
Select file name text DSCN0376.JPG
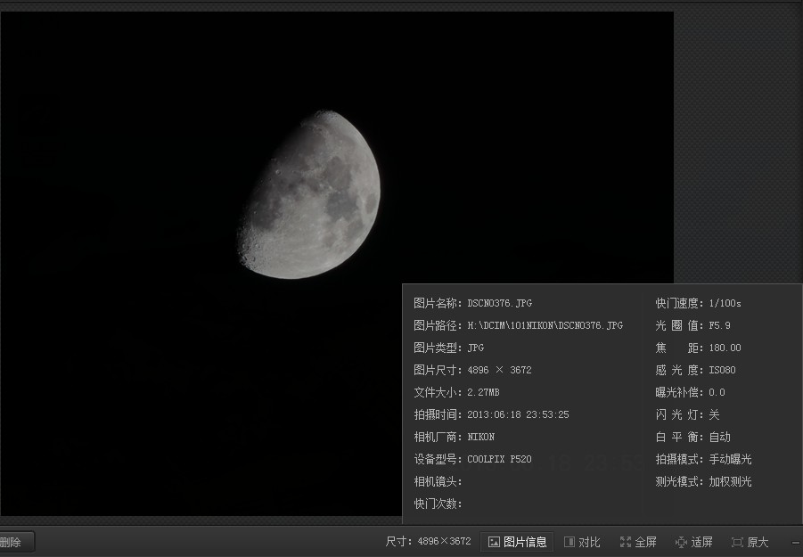tap(500, 303)
